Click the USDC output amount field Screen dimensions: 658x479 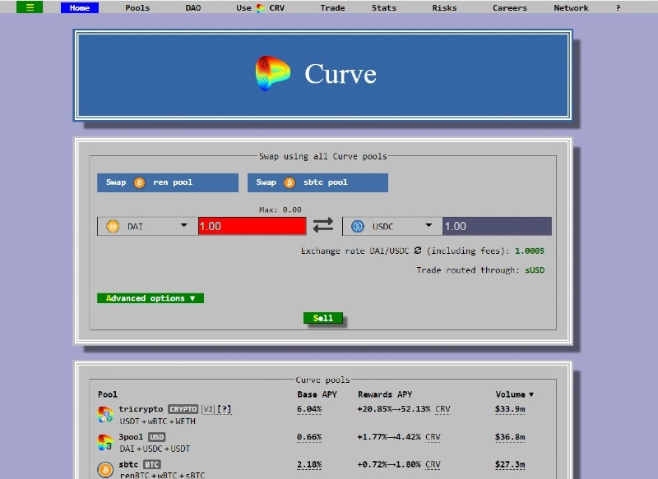498,226
